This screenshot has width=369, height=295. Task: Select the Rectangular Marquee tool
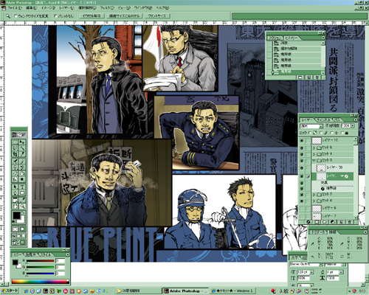(15, 142)
